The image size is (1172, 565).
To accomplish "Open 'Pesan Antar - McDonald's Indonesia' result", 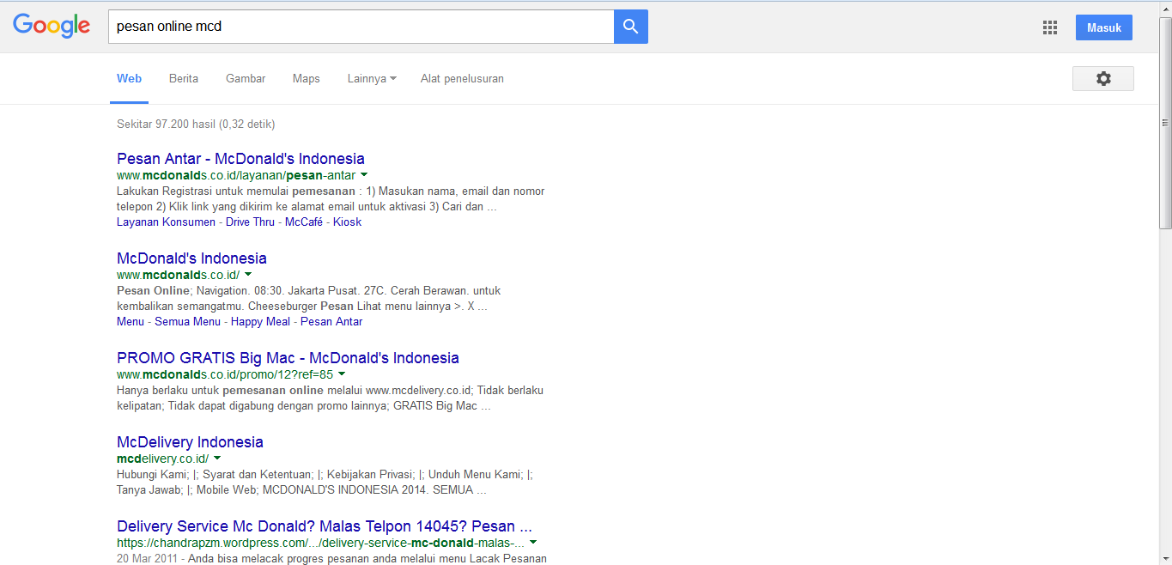I will pos(240,159).
